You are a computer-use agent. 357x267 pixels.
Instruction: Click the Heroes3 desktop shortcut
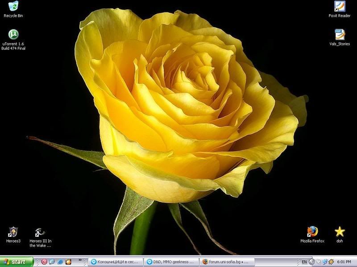pos(13,232)
